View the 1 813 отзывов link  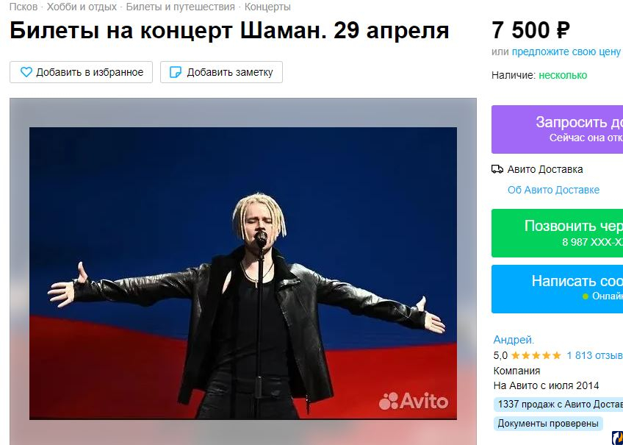click(x=594, y=355)
